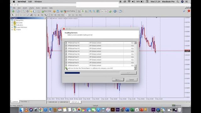Expand the Accounts tree node

click(x=12, y=23)
